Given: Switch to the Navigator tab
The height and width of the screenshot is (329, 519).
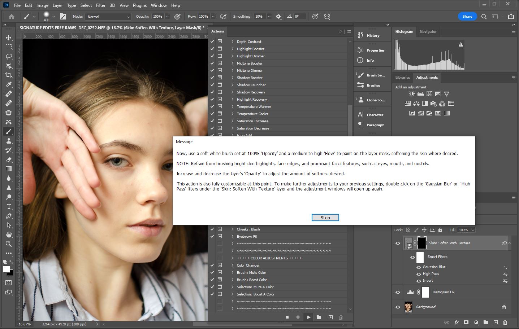Looking at the screenshot, I should tap(428, 32).
